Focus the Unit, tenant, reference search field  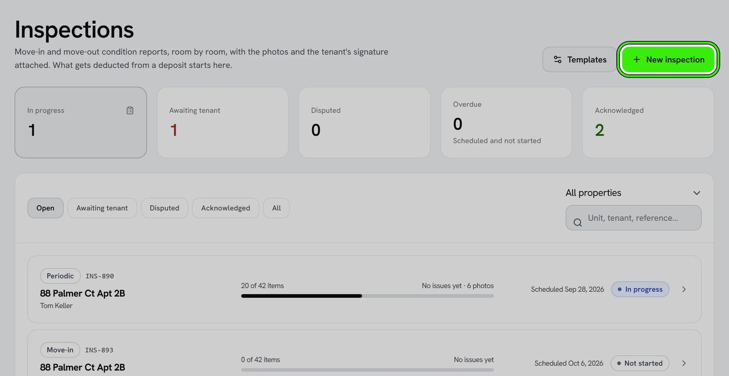(x=633, y=218)
